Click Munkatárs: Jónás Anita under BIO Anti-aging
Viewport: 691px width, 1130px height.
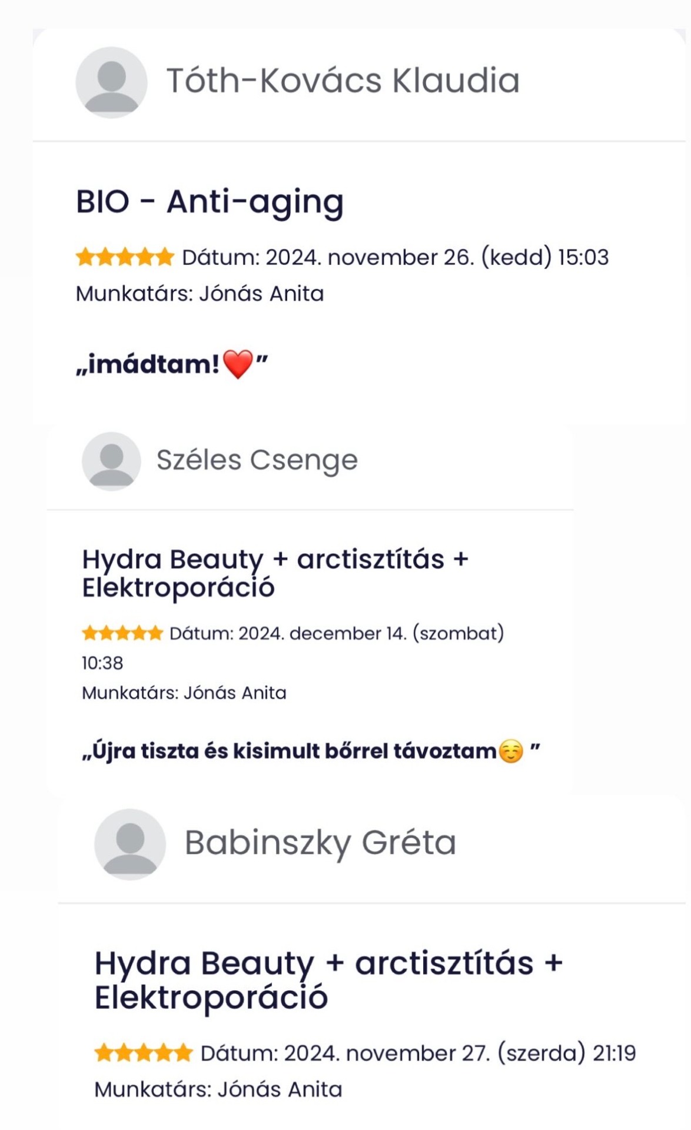200,294
